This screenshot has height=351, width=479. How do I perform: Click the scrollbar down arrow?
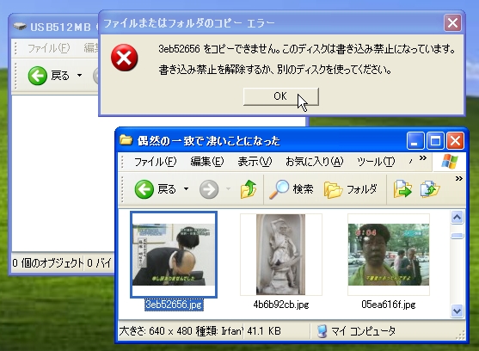click(x=457, y=311)
